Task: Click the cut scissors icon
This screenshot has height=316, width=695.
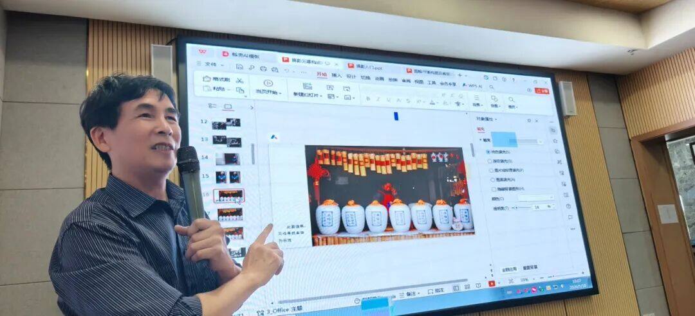Action: click(x=240, y=80)
